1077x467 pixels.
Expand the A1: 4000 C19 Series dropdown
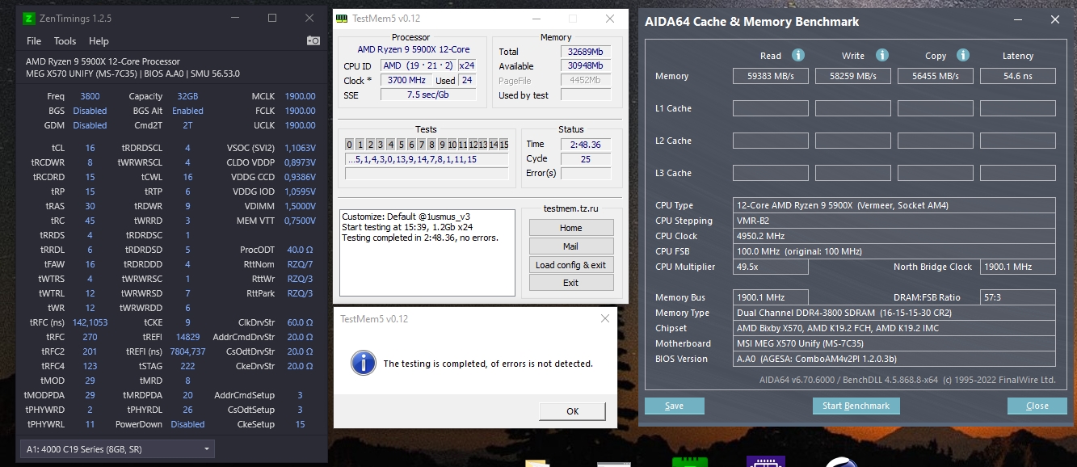(x=117, y=449)
